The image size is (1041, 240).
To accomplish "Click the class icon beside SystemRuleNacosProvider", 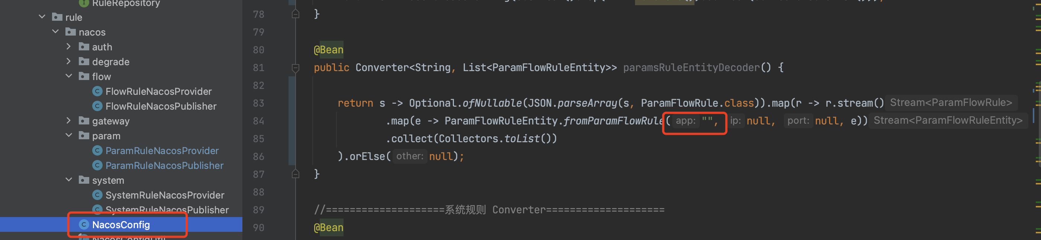I will point(97,195).
